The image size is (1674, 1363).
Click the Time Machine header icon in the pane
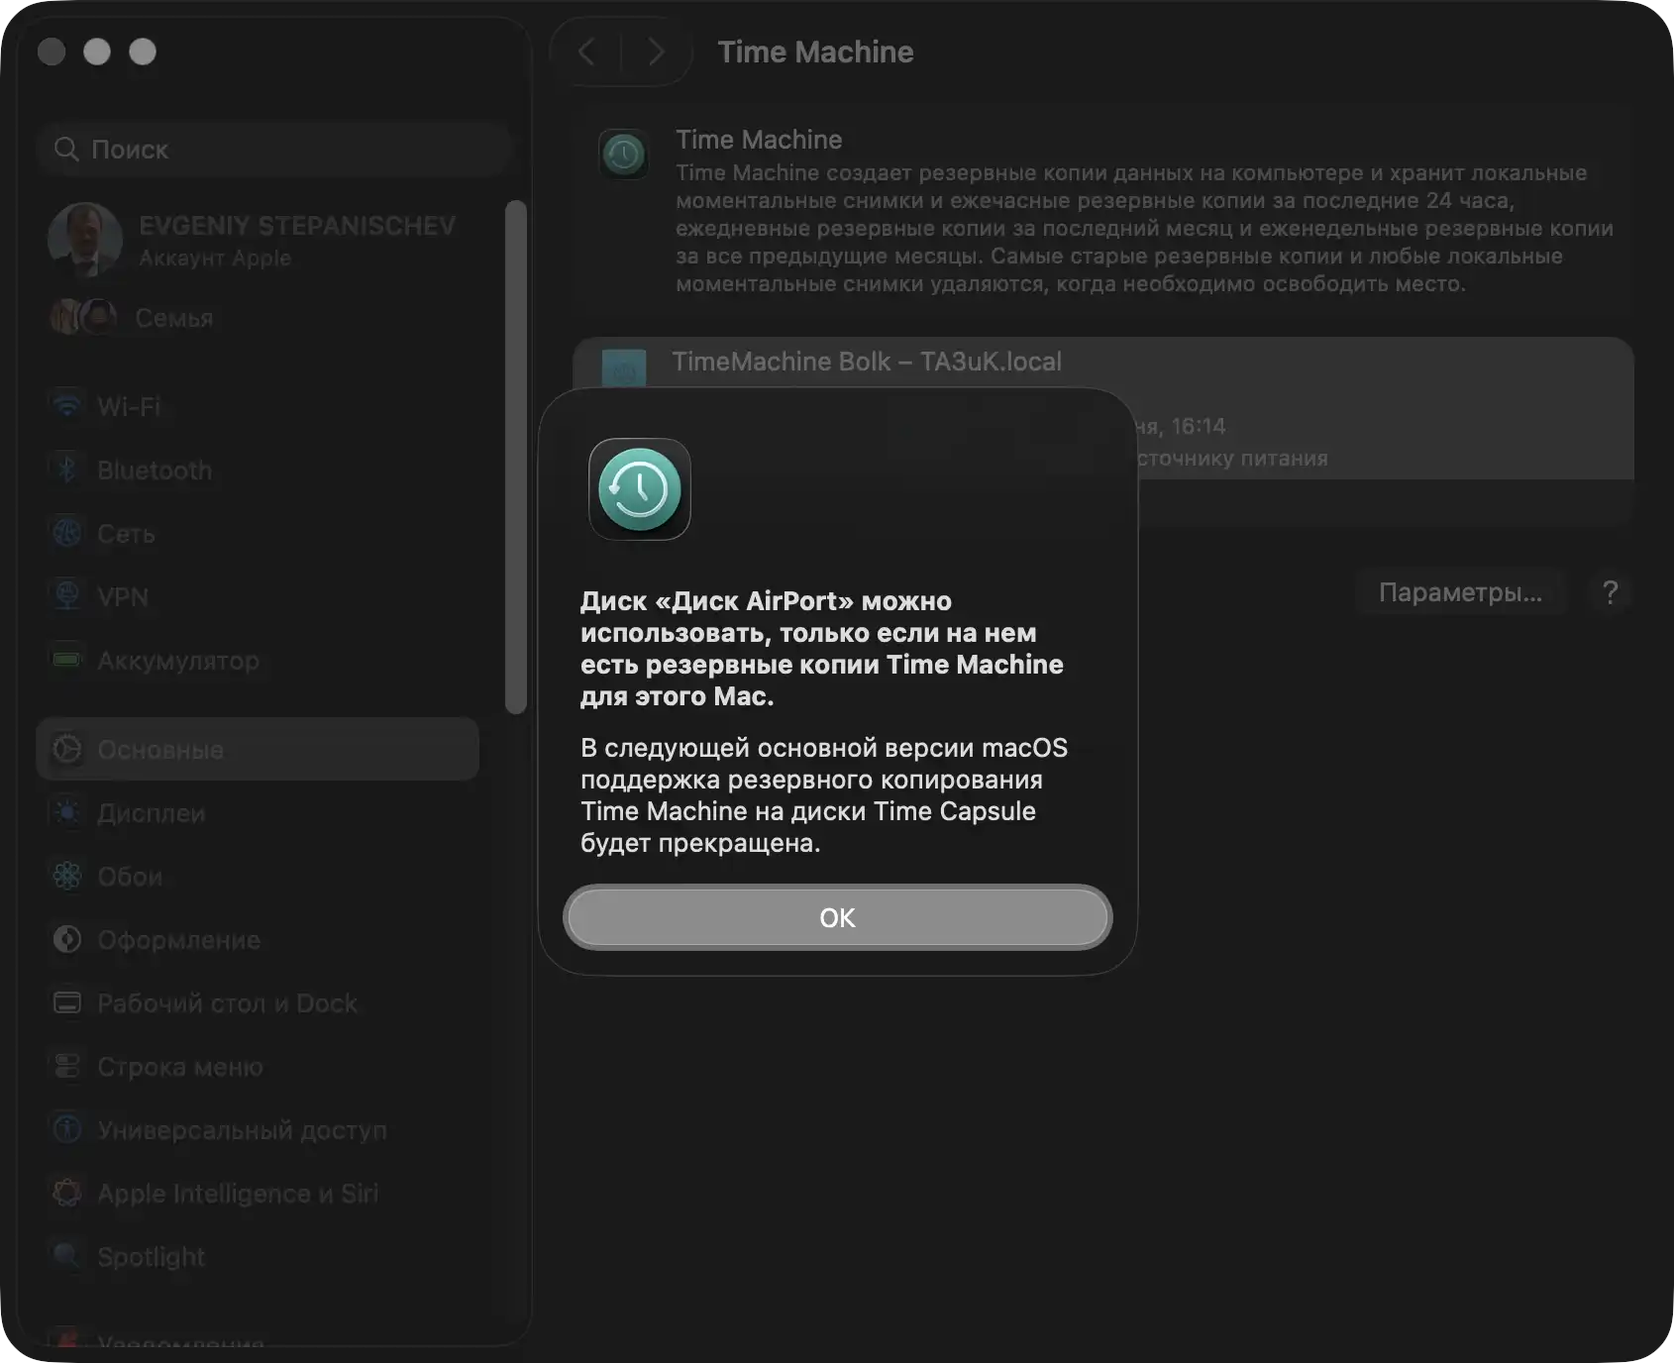tap(624, 155)
